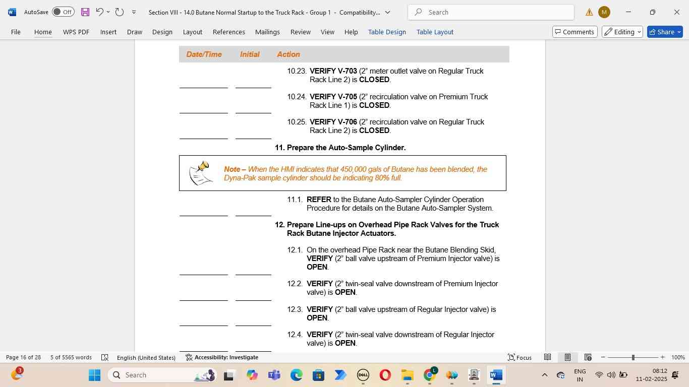Image resolution: width=689 pixels, height=387 pixels.
Task: Select Print Layout view icon
Action: [x=567, y=357]
